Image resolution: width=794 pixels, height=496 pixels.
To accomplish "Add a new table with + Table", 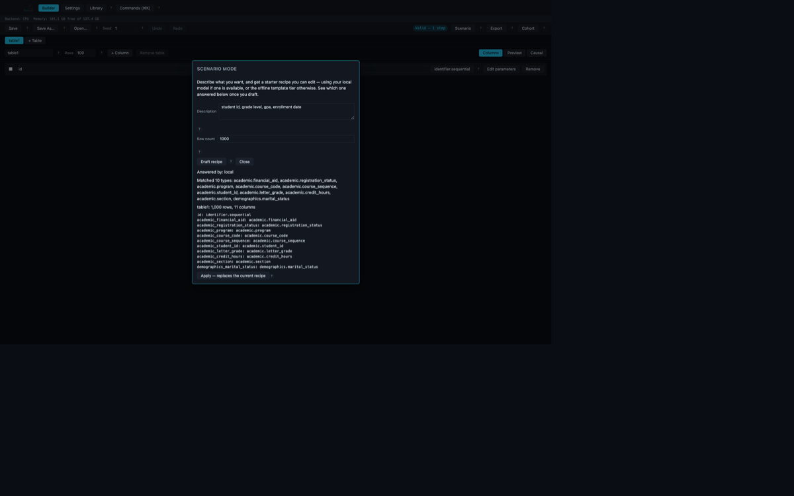I will tap(35, 40).
